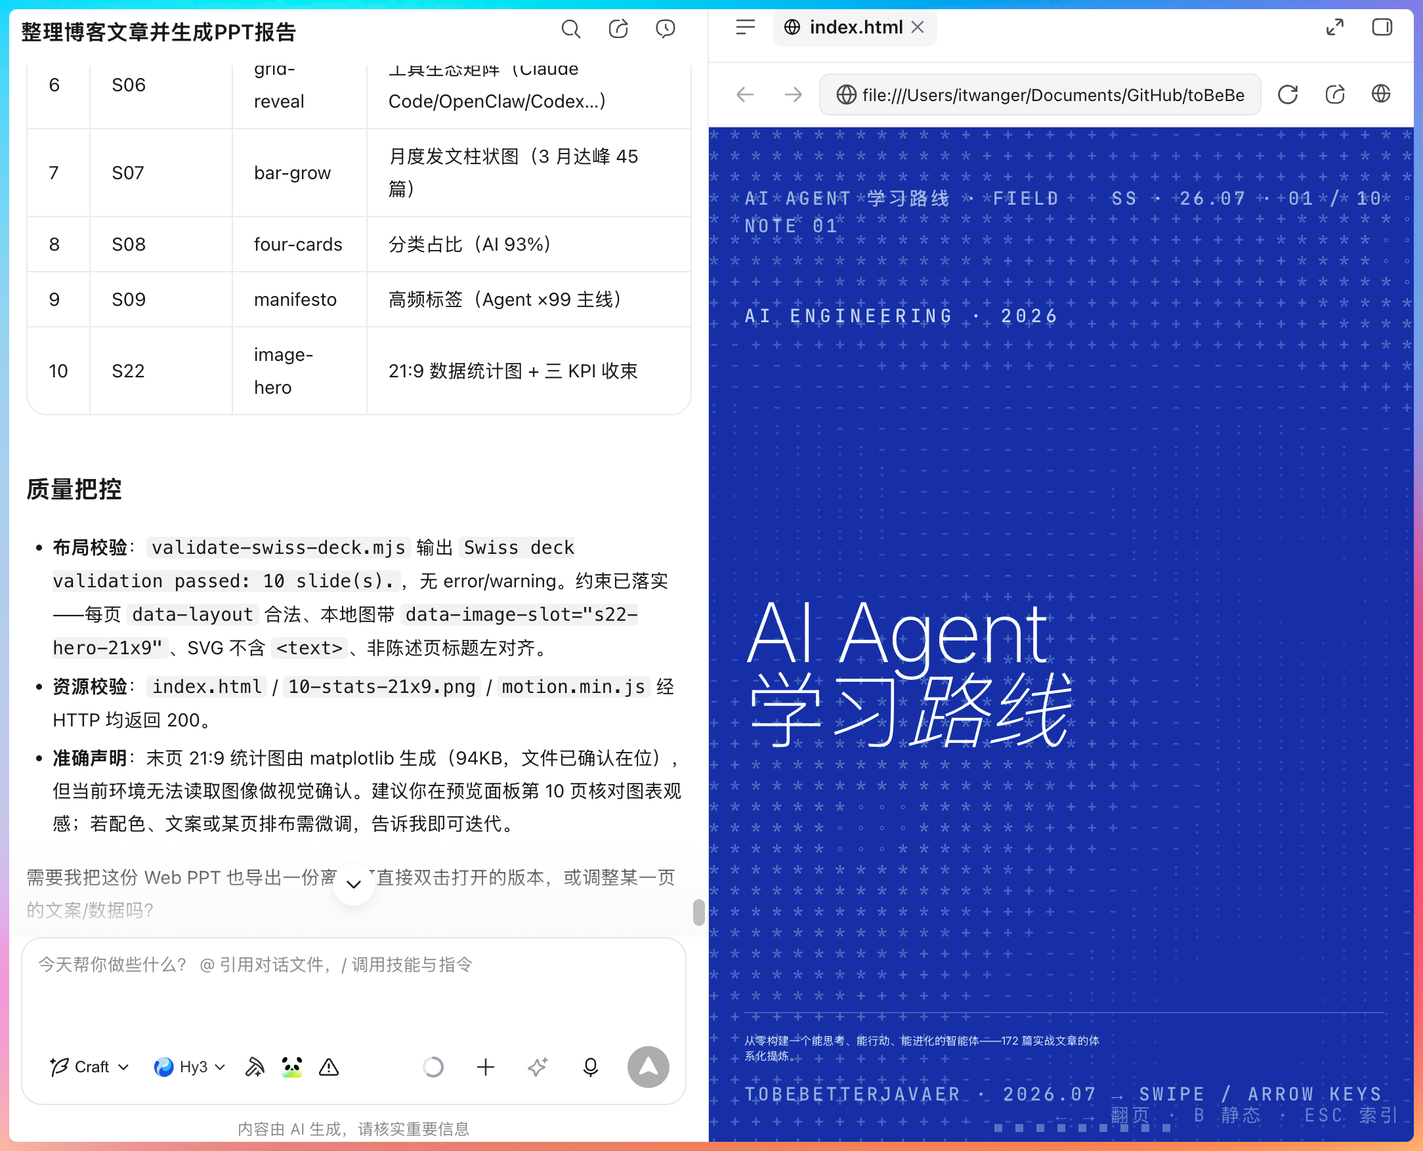
Task: Switch to the index.html tab
Action: tap(855, 27)
